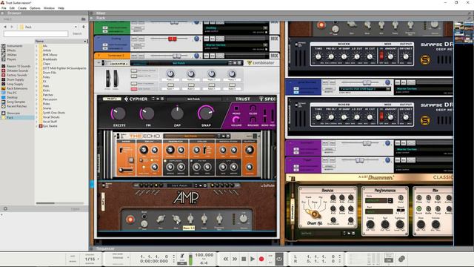The height and width of the screenshot is (267, 474).
Task: Expand the Claps folder
Action: [36, 64]
